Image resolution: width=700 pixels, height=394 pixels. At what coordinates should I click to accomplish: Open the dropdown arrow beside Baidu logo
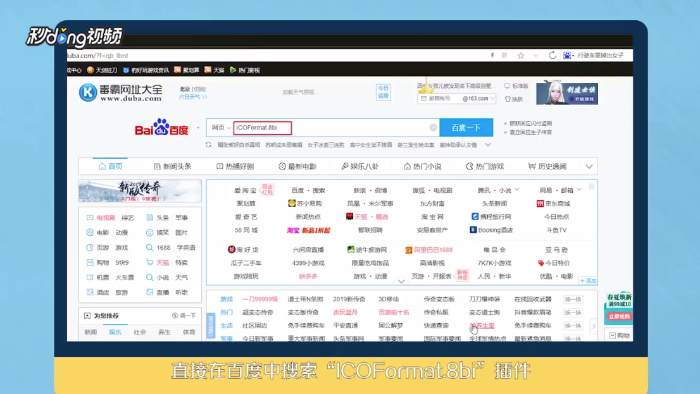click(198, 128)
